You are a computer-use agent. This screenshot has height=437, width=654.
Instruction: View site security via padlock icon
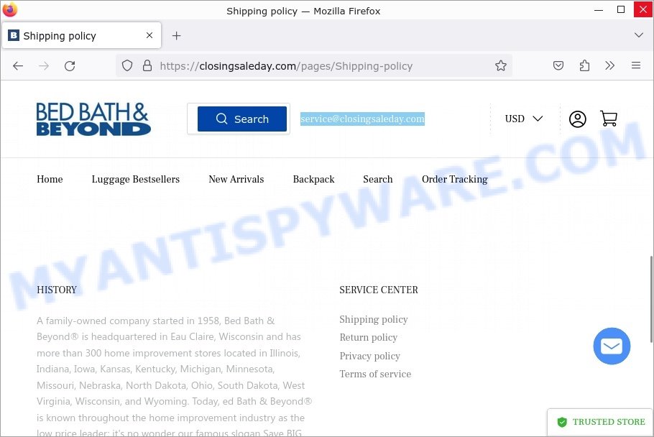pos(147,66)
